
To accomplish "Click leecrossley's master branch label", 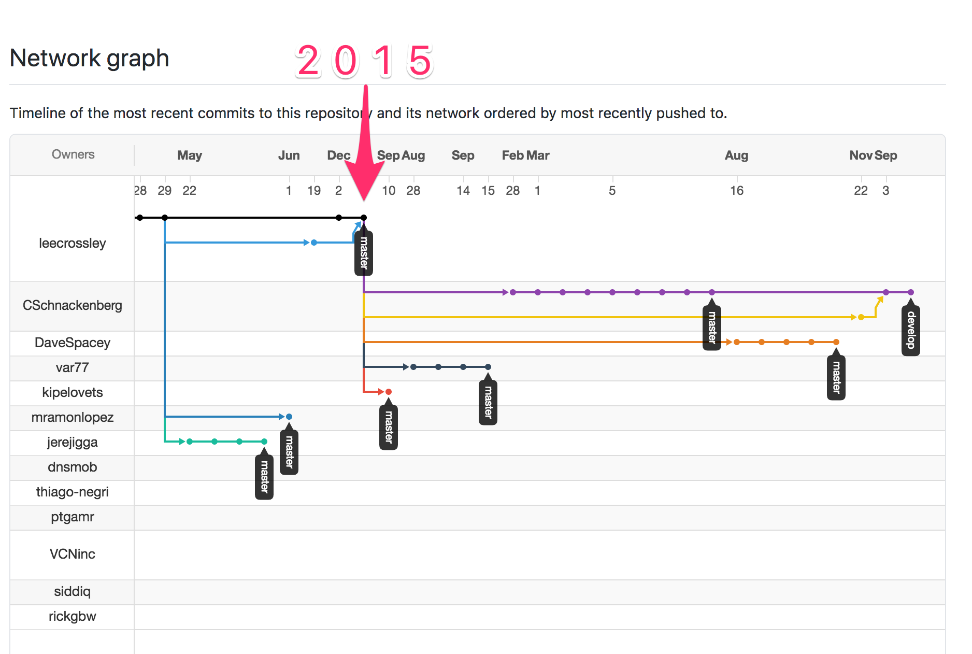I will click(364, 252).
